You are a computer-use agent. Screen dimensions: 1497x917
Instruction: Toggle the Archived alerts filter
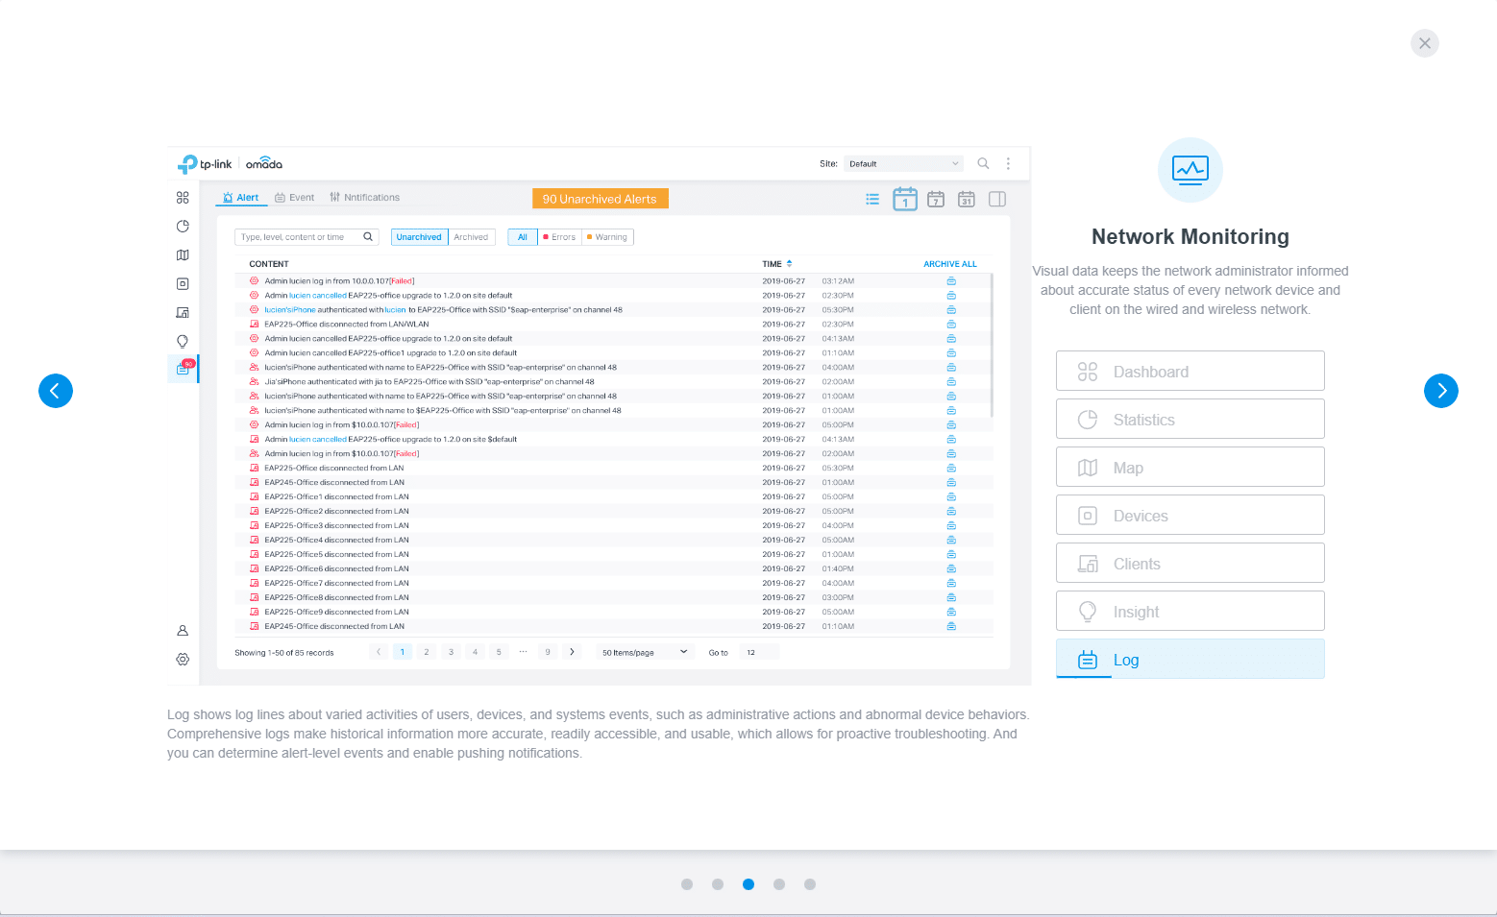pyautogui.click(x=471, y=237)
